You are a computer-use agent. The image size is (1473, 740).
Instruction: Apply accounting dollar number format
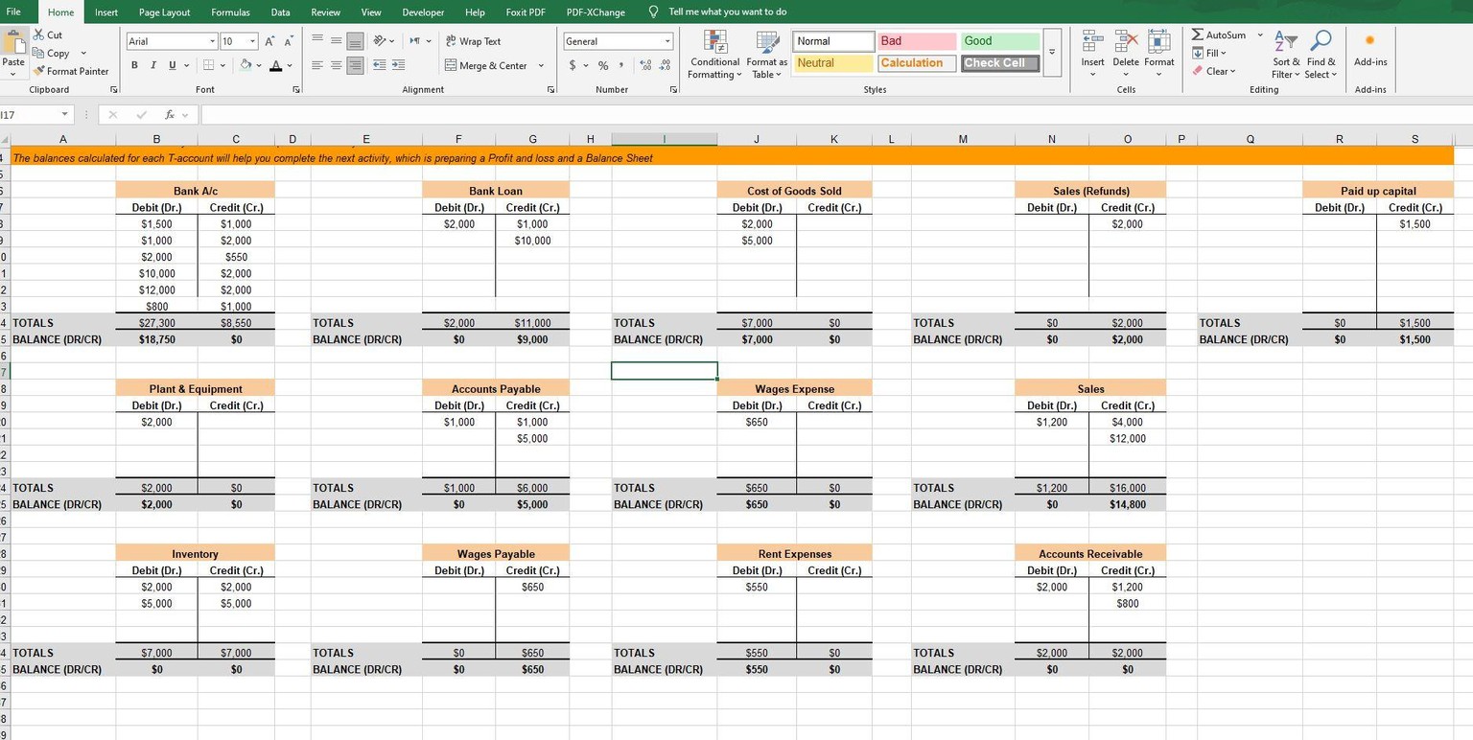pyautogui.click(x=573, y=65)
